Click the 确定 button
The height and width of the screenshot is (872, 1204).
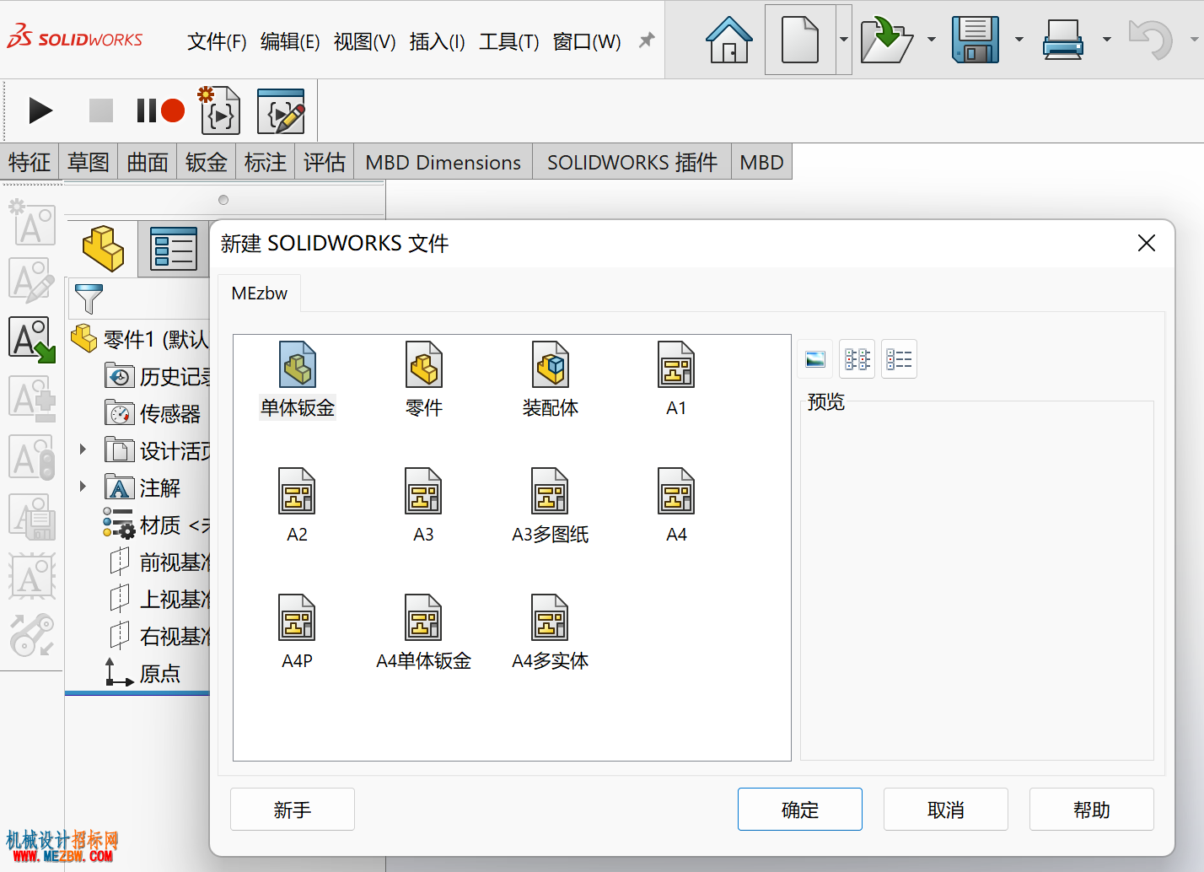click(x=800, y=810)
